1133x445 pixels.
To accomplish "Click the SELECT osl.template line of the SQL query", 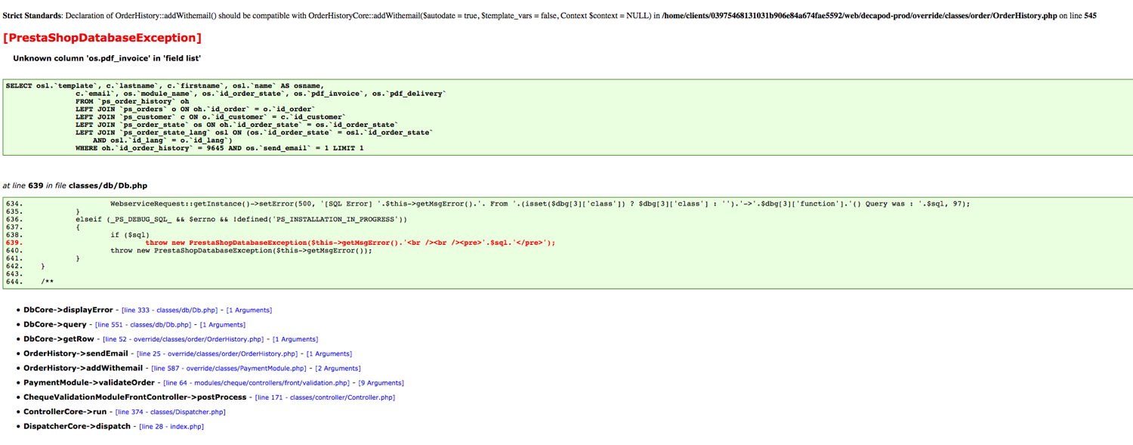I will click(165, 86).
